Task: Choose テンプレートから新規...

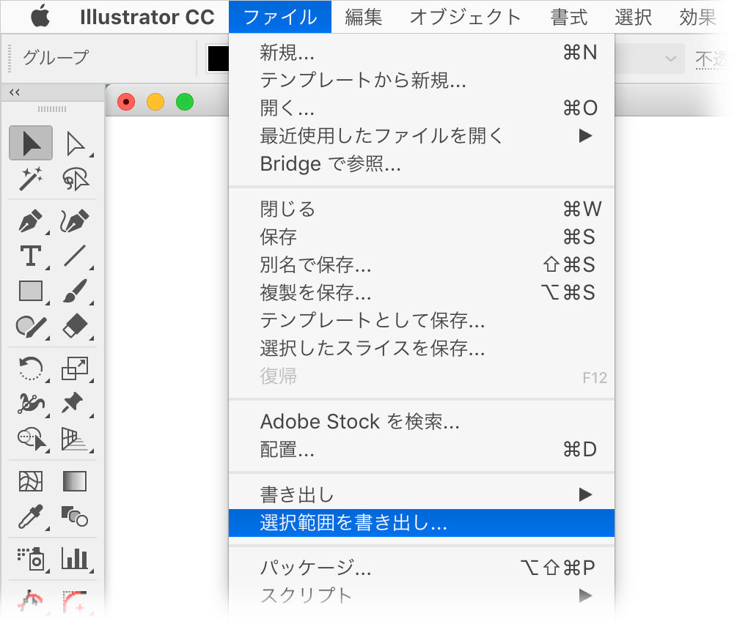Action: tap(421, 81)
